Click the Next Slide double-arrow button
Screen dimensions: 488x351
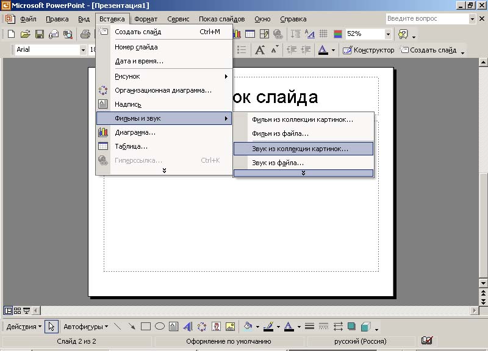click(483, 301)
